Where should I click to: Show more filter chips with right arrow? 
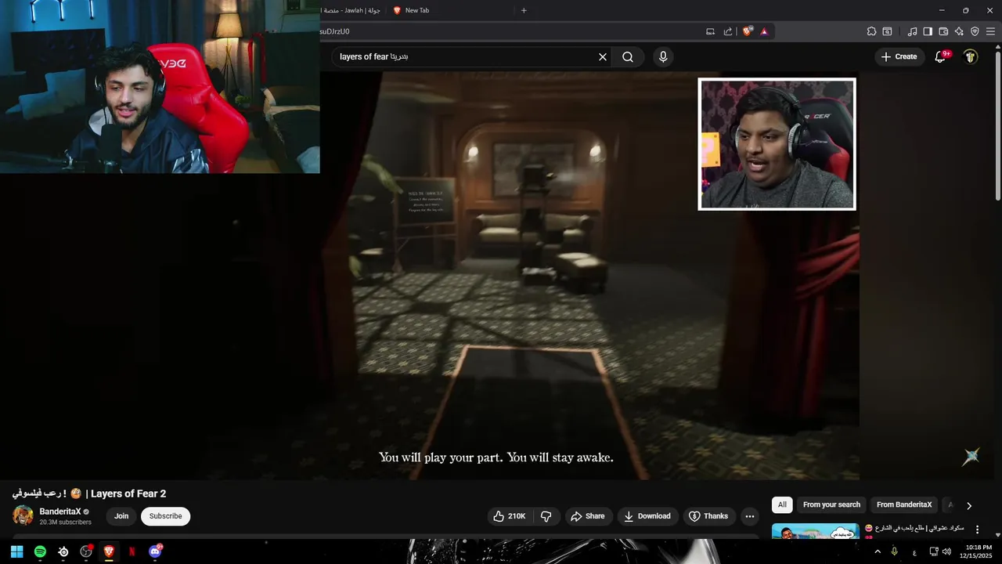point(969,506)
